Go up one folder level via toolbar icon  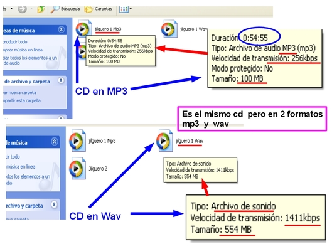click(41, 9)
